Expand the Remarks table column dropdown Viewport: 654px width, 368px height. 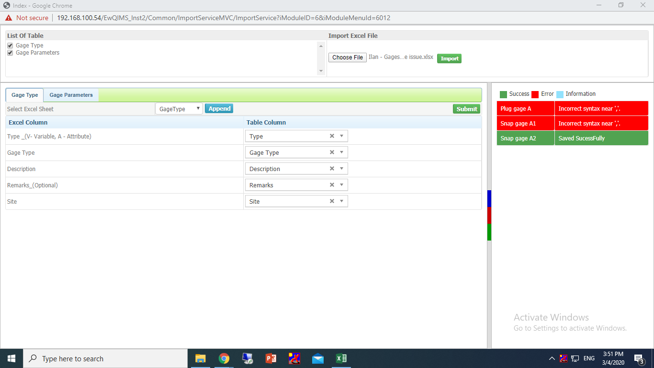pyautogui.click(x=341, y=185)
